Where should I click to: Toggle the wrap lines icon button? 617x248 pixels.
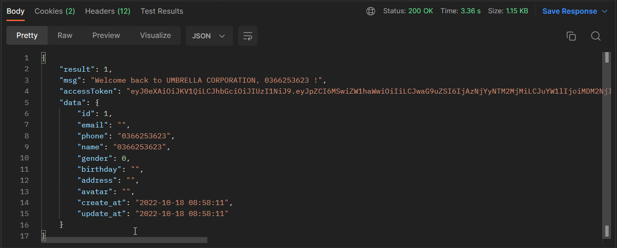coord(248,36)
